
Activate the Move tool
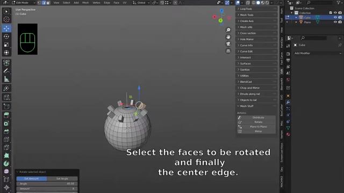[6, 28]
